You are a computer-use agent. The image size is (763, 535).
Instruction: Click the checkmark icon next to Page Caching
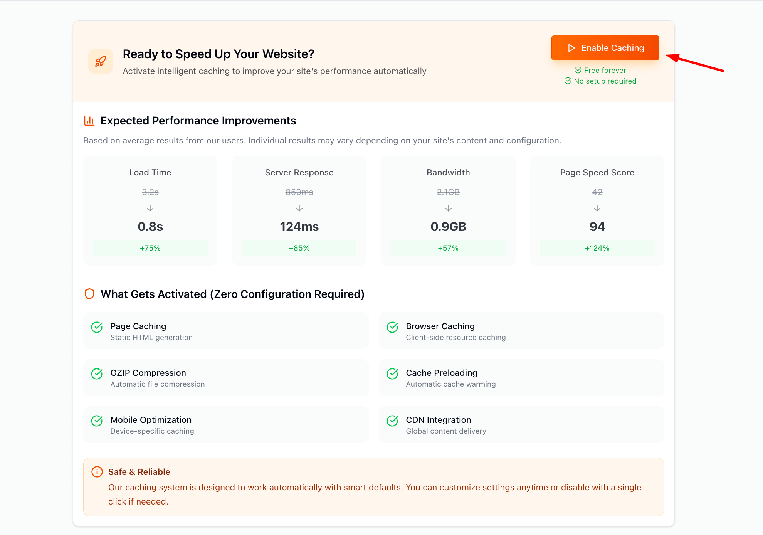click(97, 327)
